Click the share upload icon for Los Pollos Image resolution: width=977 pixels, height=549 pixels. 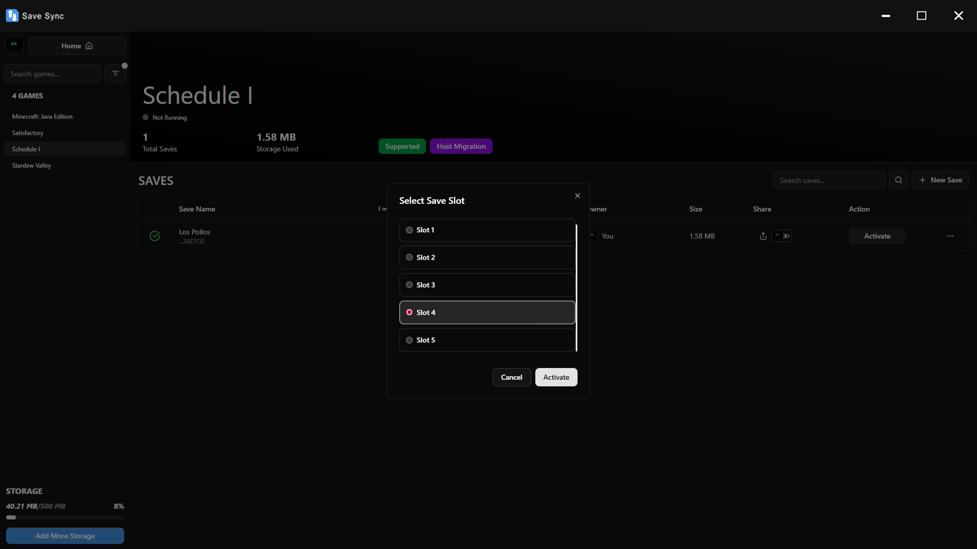763,236
